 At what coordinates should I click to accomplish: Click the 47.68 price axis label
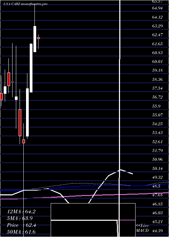click(x=158, y=195)
